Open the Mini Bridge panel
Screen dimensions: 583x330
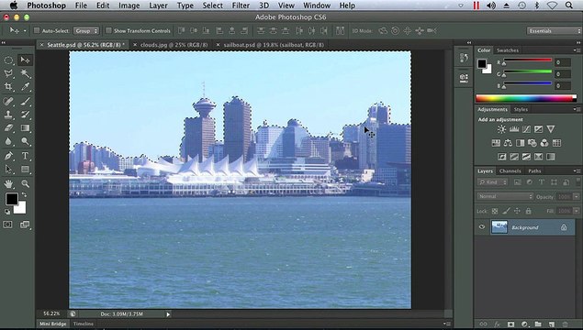[x=53, y=324]
